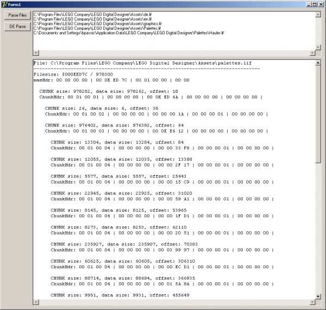Click the 'CHUNK size: 22945' line
Screen dimensions: 326x310
[x=121, y=193]
